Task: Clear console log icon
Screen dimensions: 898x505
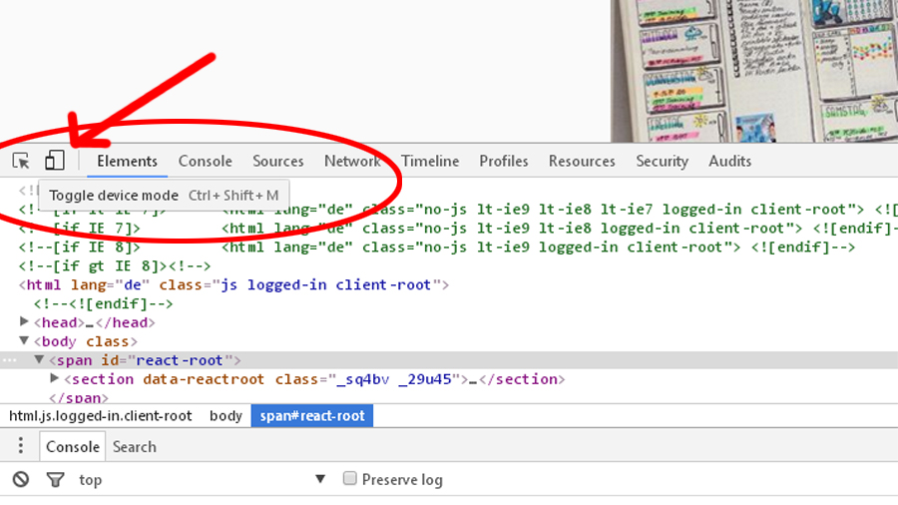Action: 21,479
